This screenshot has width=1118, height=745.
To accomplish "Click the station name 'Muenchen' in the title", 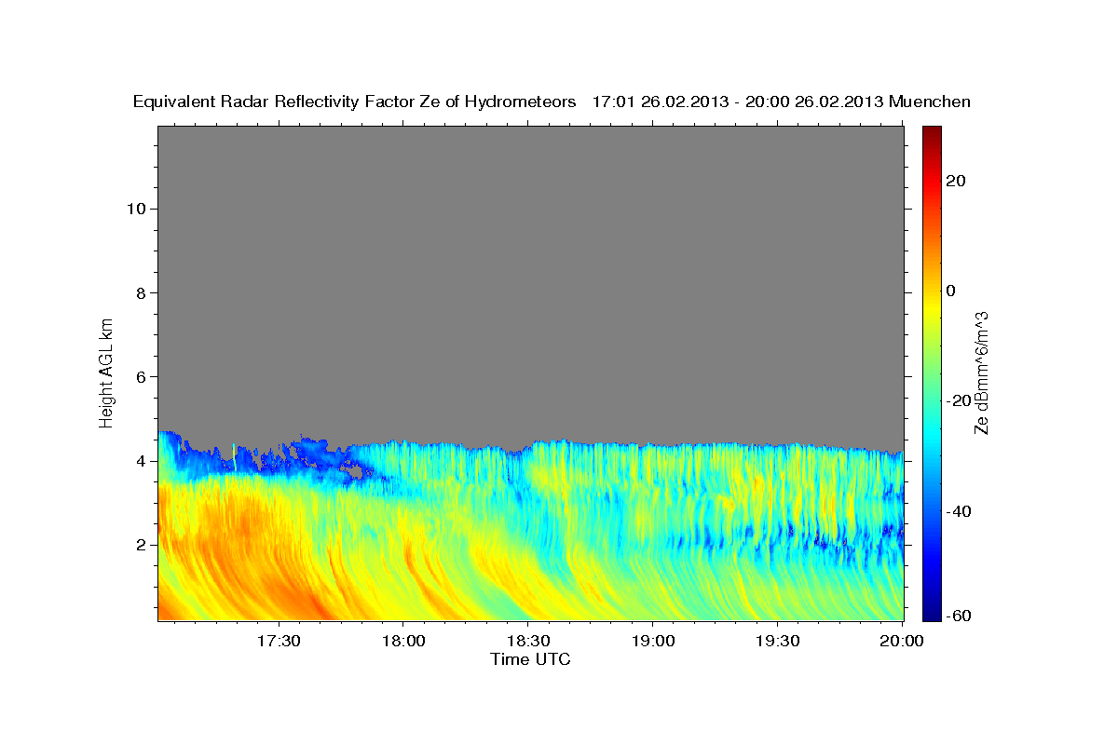I will [930, 102].
